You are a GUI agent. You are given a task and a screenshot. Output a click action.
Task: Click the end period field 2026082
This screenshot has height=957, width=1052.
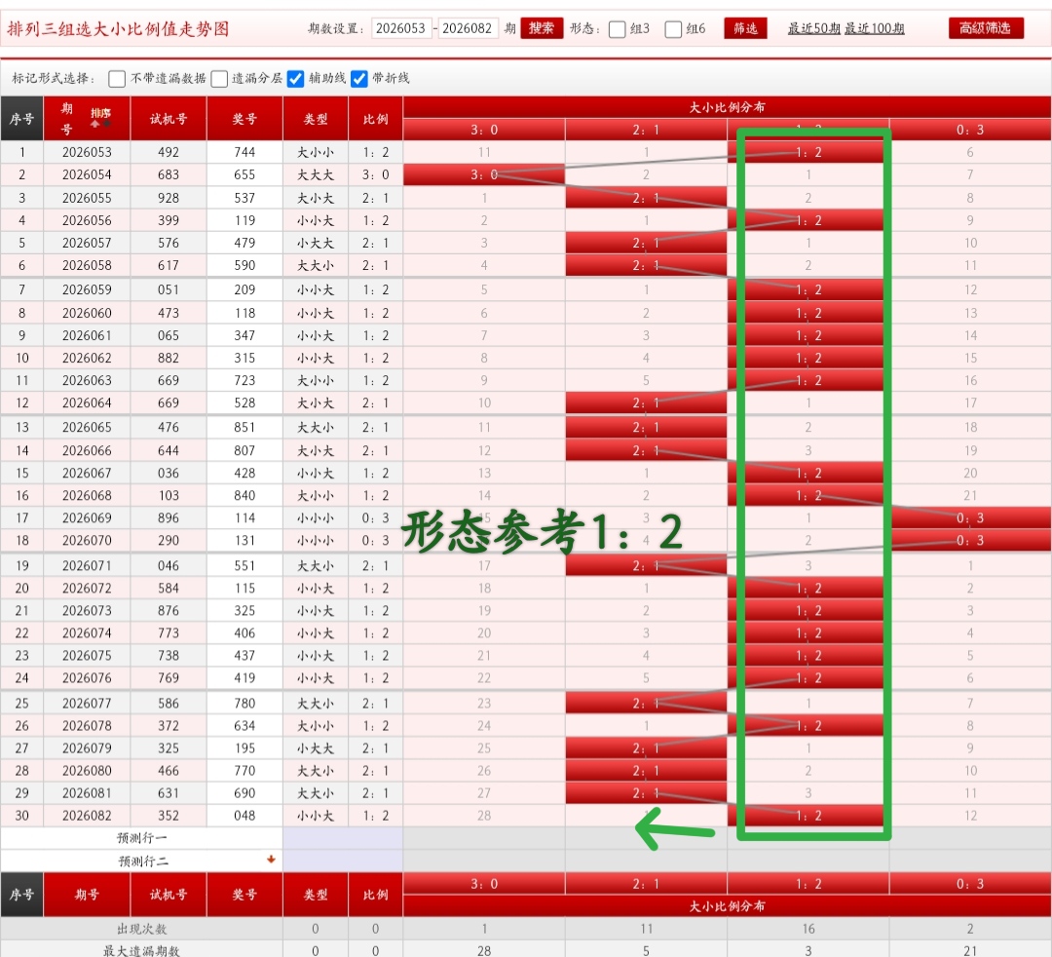(468, 28)
